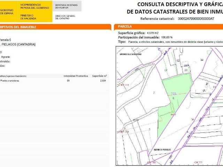Select the Secretaría de Estado de Hacienda box

[x=67, y=6]
